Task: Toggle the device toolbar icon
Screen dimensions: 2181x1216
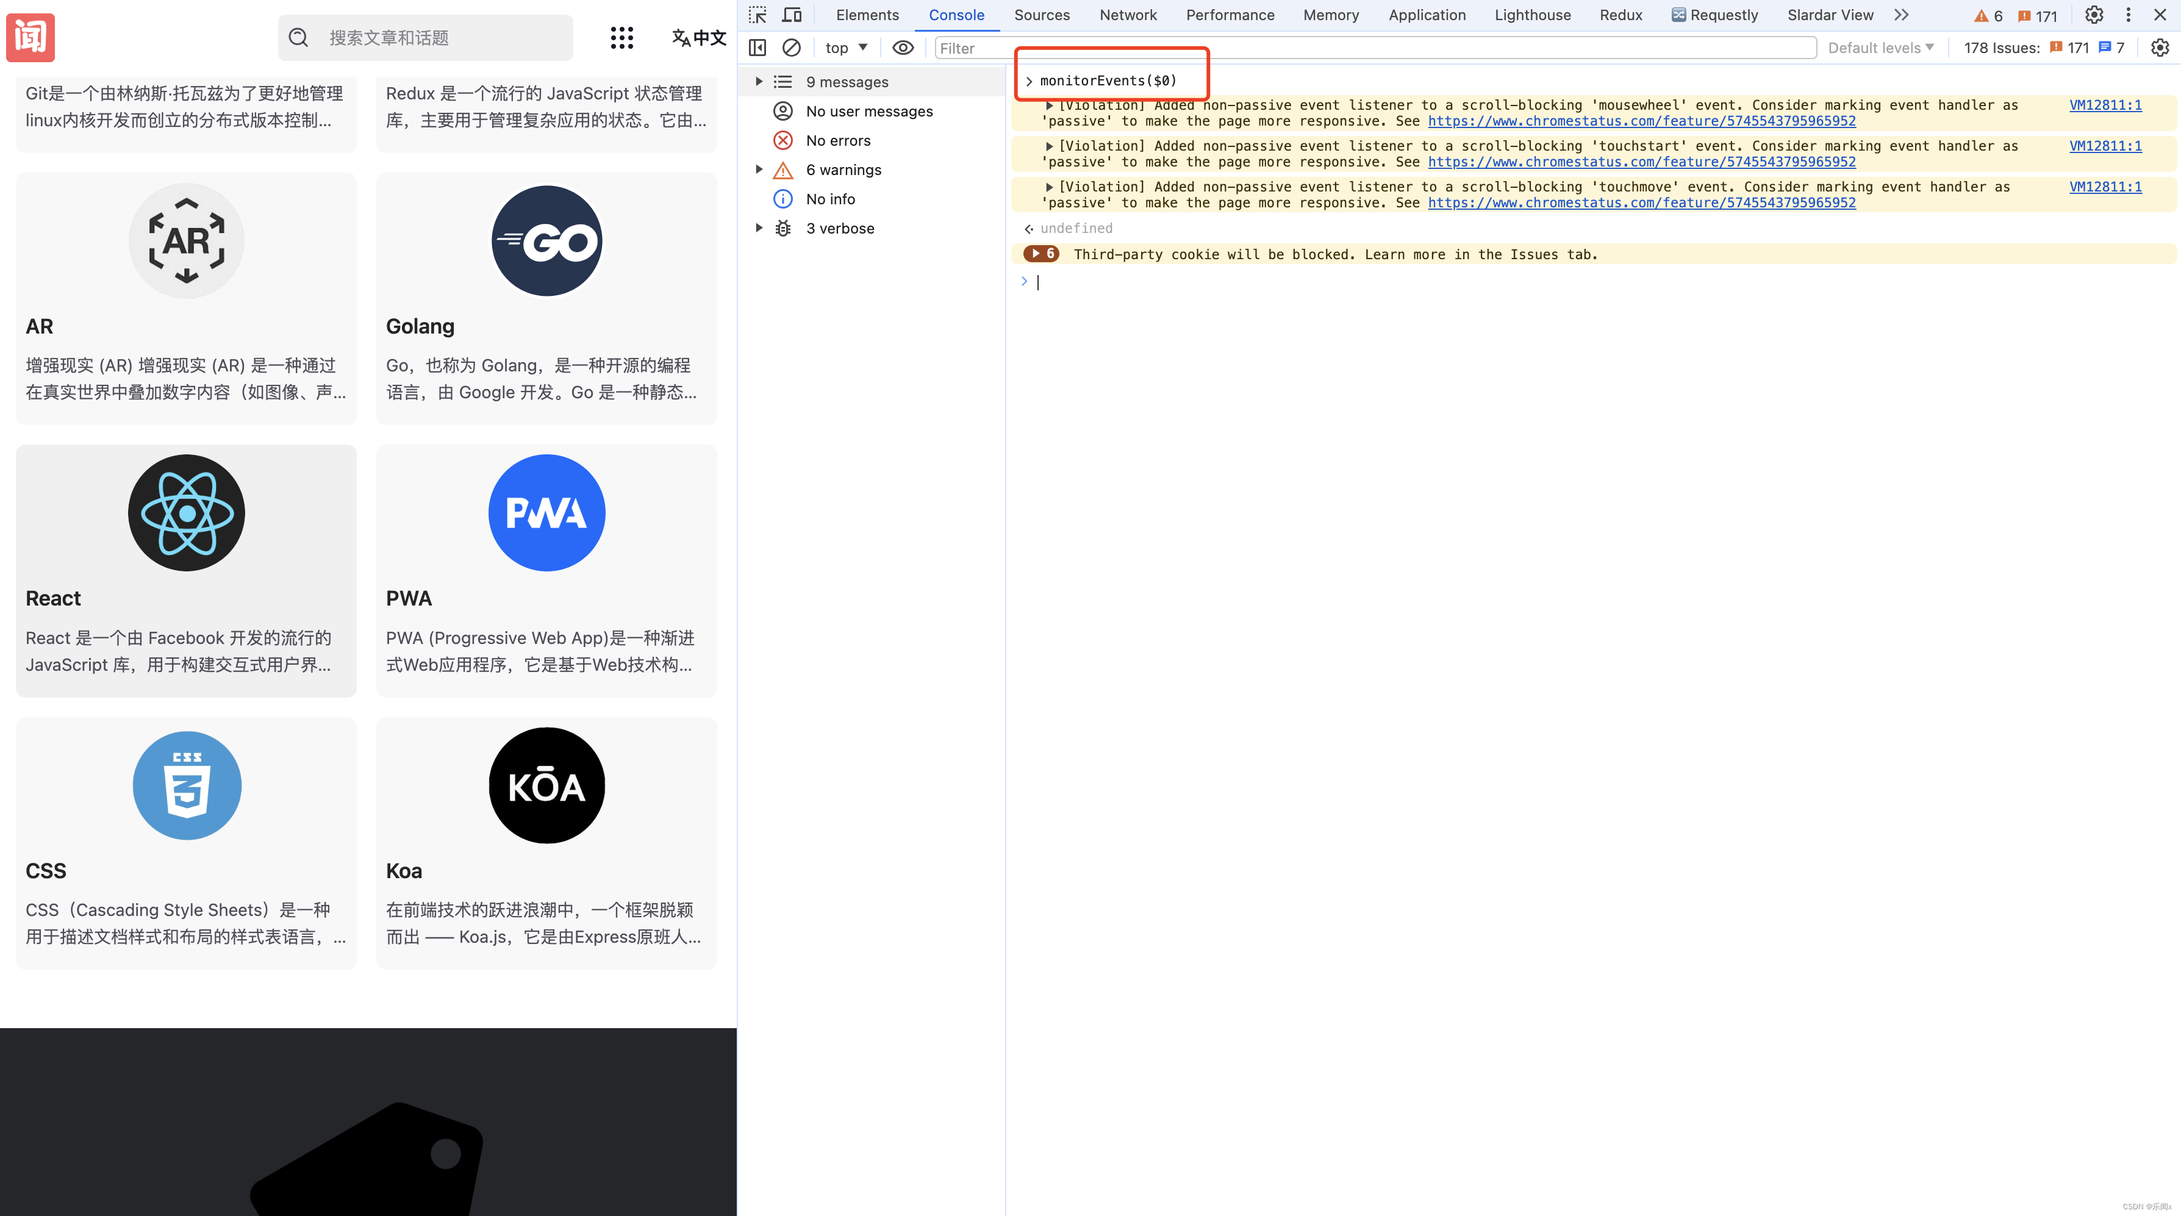Action: [792, 15]
